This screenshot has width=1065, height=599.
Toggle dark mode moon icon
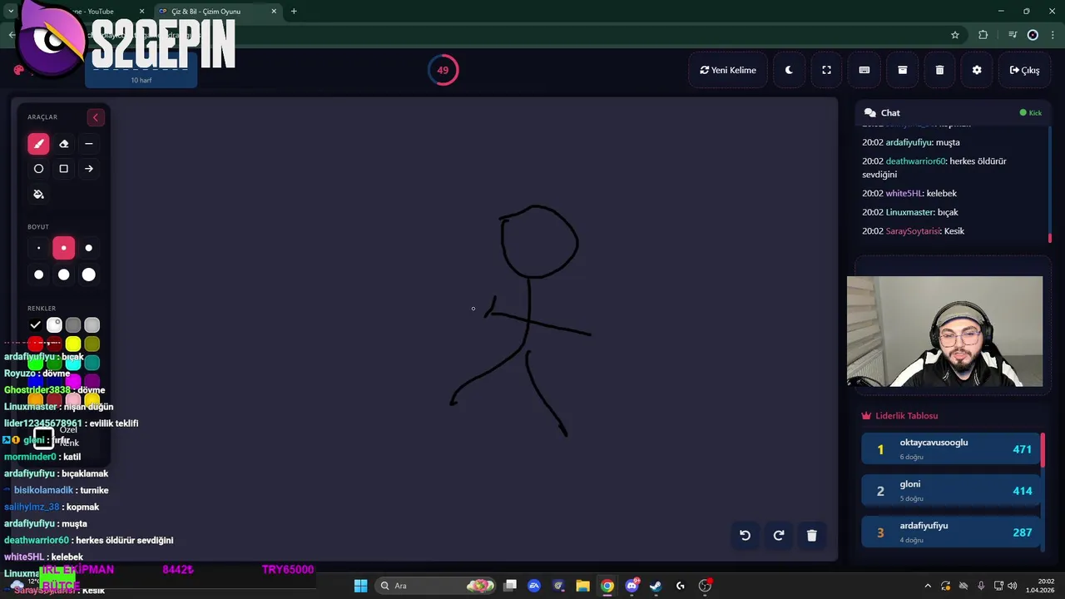(789, 70)
